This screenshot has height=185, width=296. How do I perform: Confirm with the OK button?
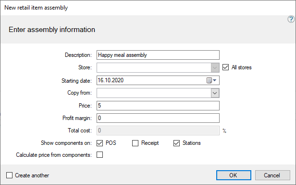click(234, 175)
